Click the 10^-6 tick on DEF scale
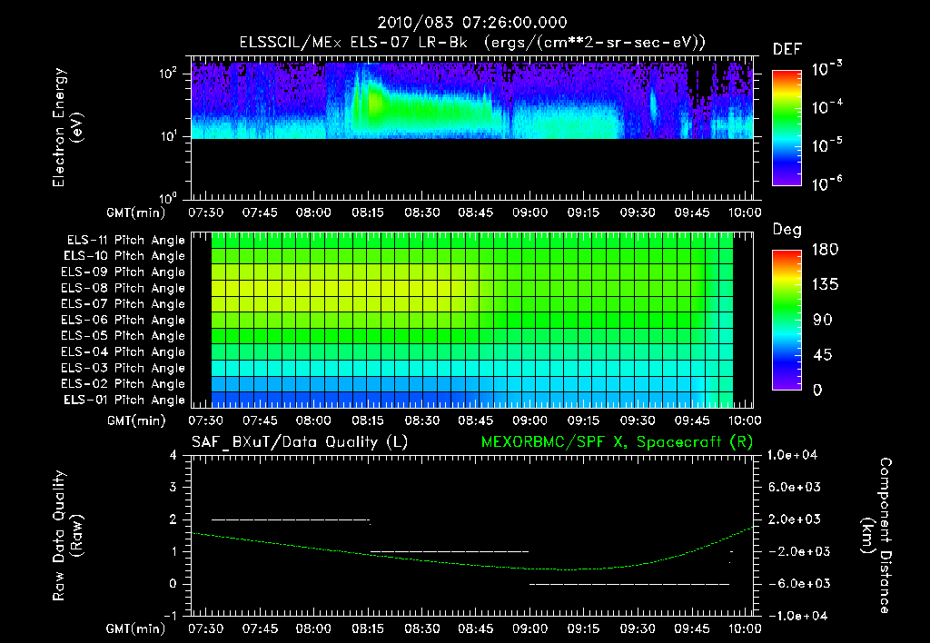930x643 pixels. tap(827, 183)
